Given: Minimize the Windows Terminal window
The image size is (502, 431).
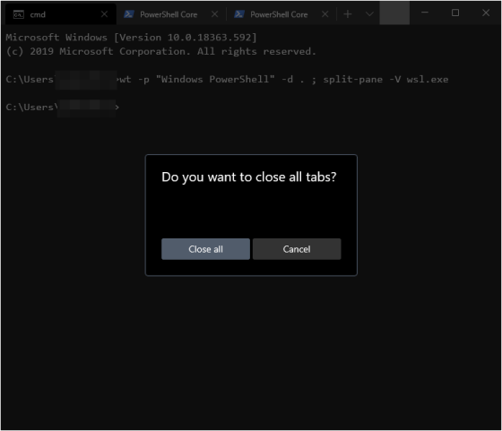Looking at the screenshot, I should [425, 13].
